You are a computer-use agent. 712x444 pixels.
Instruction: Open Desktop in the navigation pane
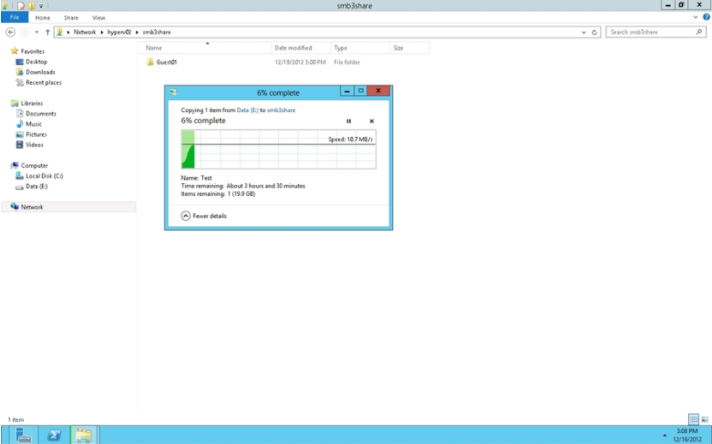[36, 62]
